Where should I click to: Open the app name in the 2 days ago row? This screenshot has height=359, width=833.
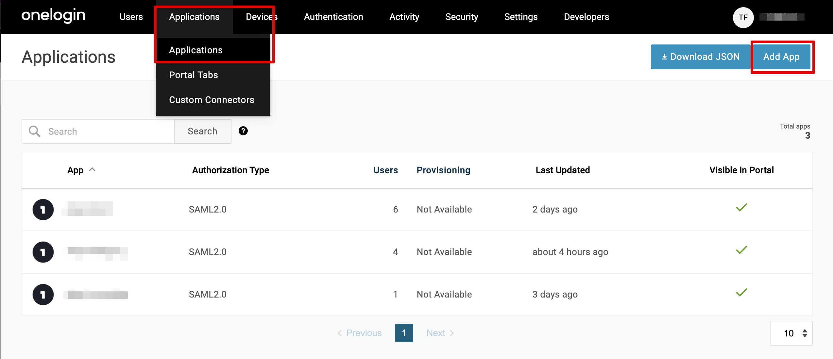87,209
